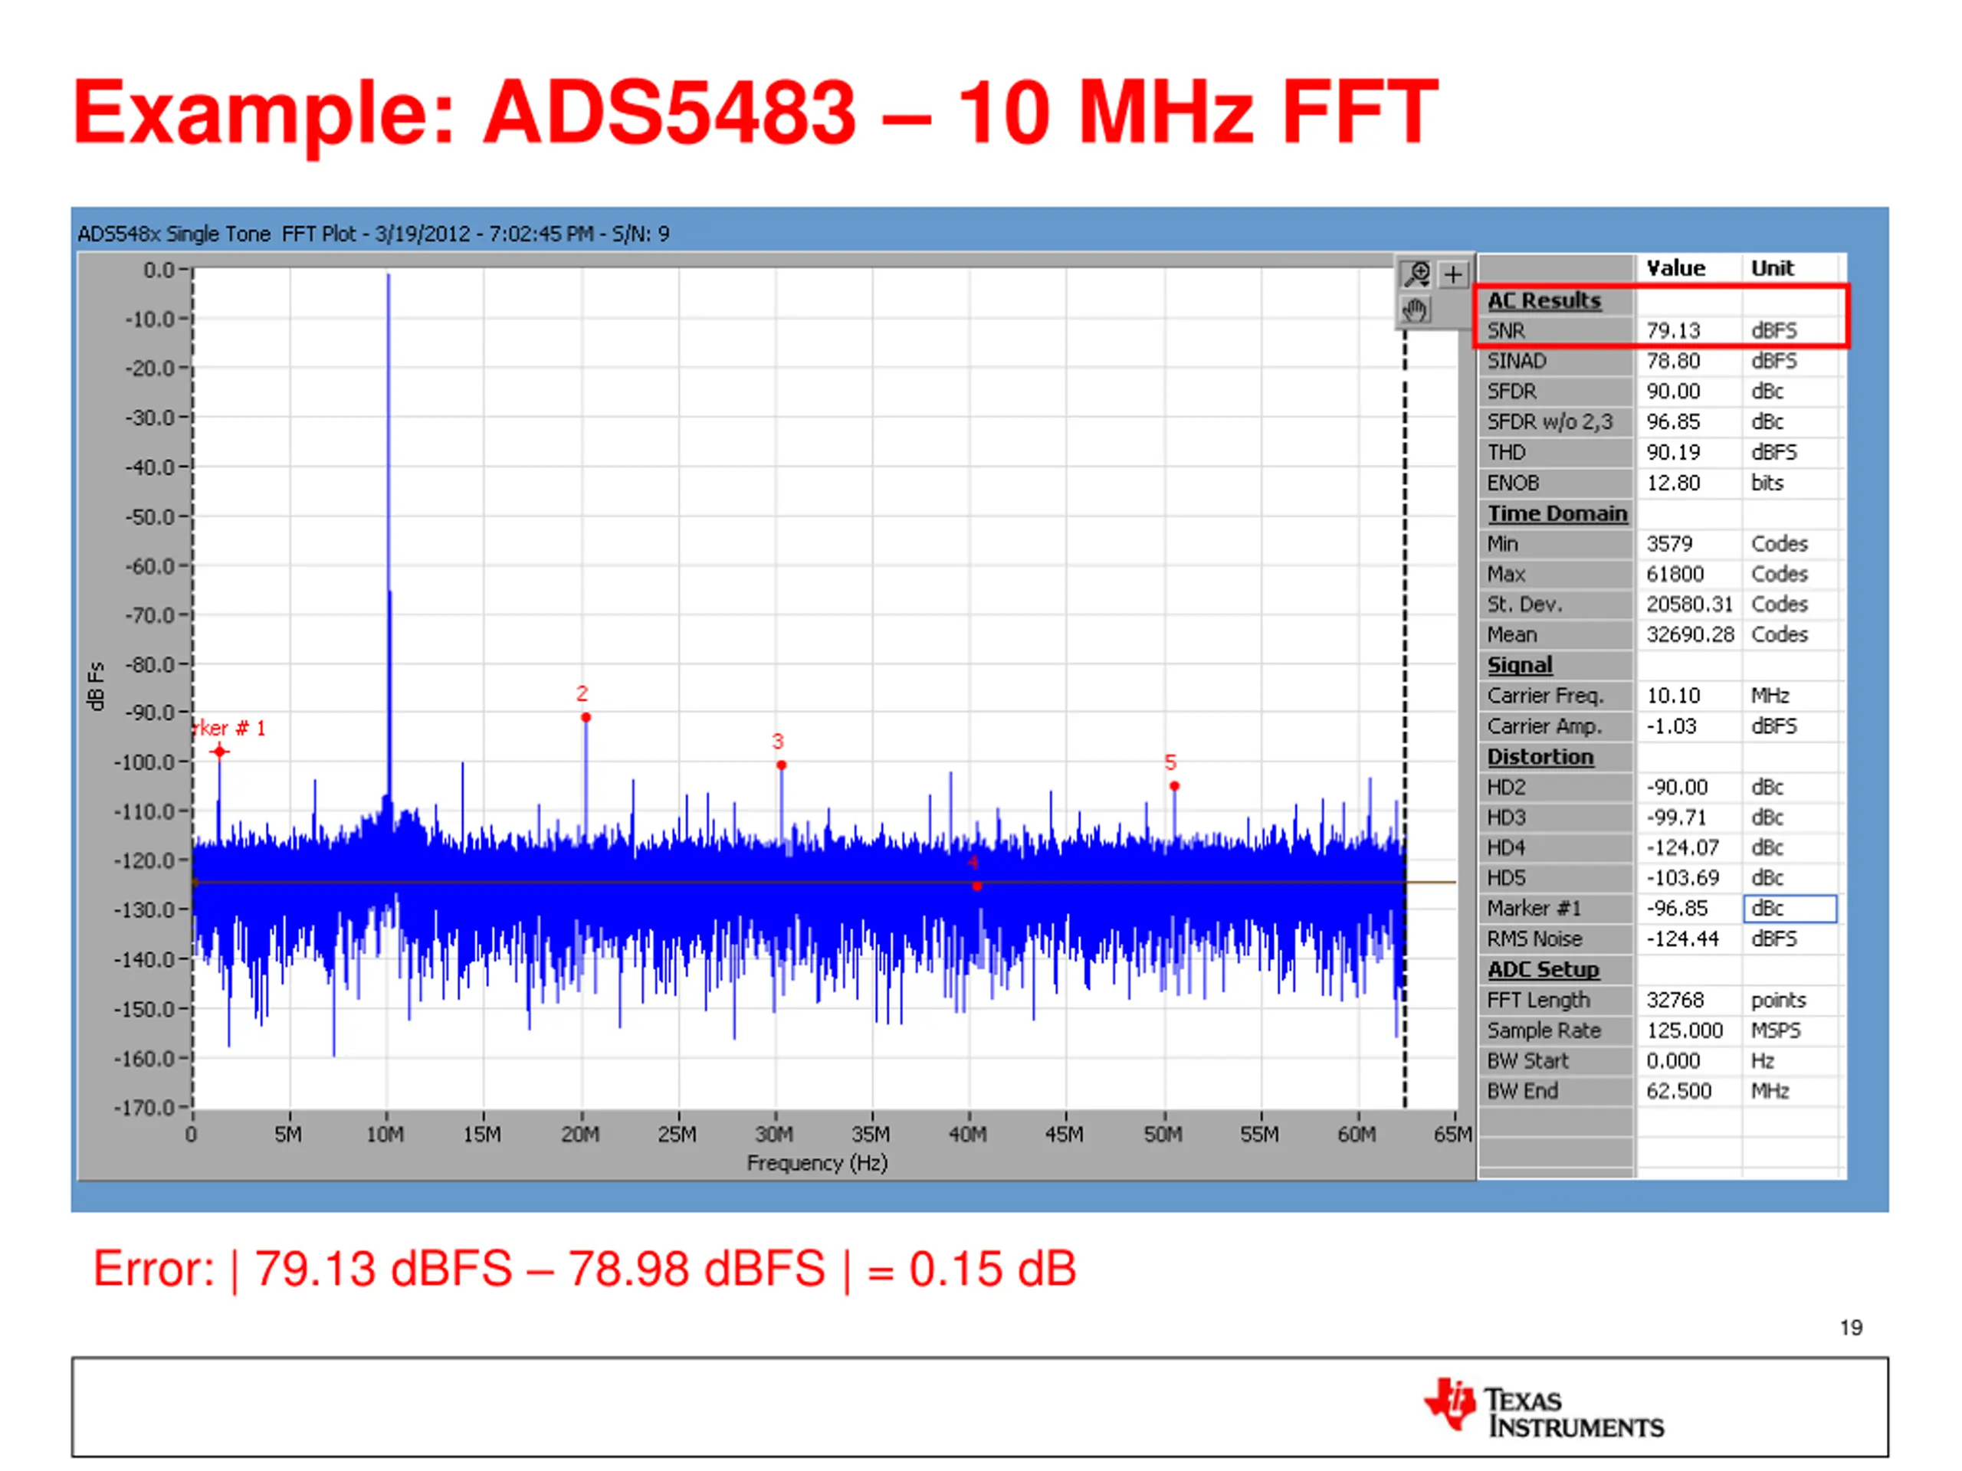Select the hand pan tool
The height and width of the screenshot is (1471, 1962).
coord(1416,310)
